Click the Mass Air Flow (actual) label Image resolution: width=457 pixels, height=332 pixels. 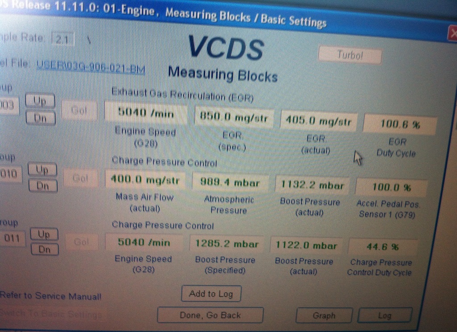[x=145, y=202]
